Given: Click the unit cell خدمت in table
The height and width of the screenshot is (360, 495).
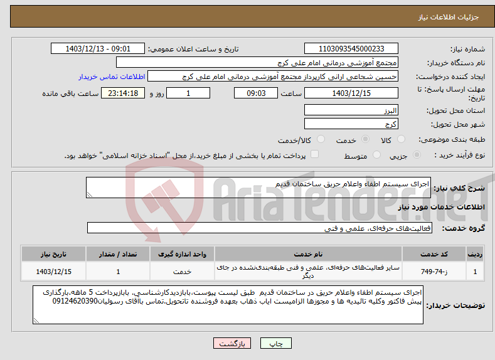Looking at the screenshot, I should (182, 272).
